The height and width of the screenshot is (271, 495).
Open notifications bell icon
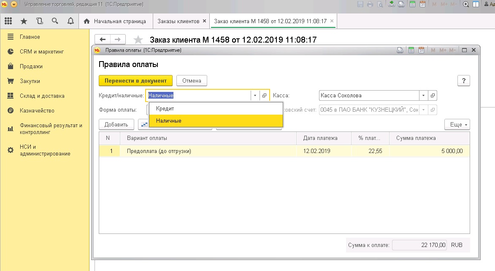pos(70,21)
